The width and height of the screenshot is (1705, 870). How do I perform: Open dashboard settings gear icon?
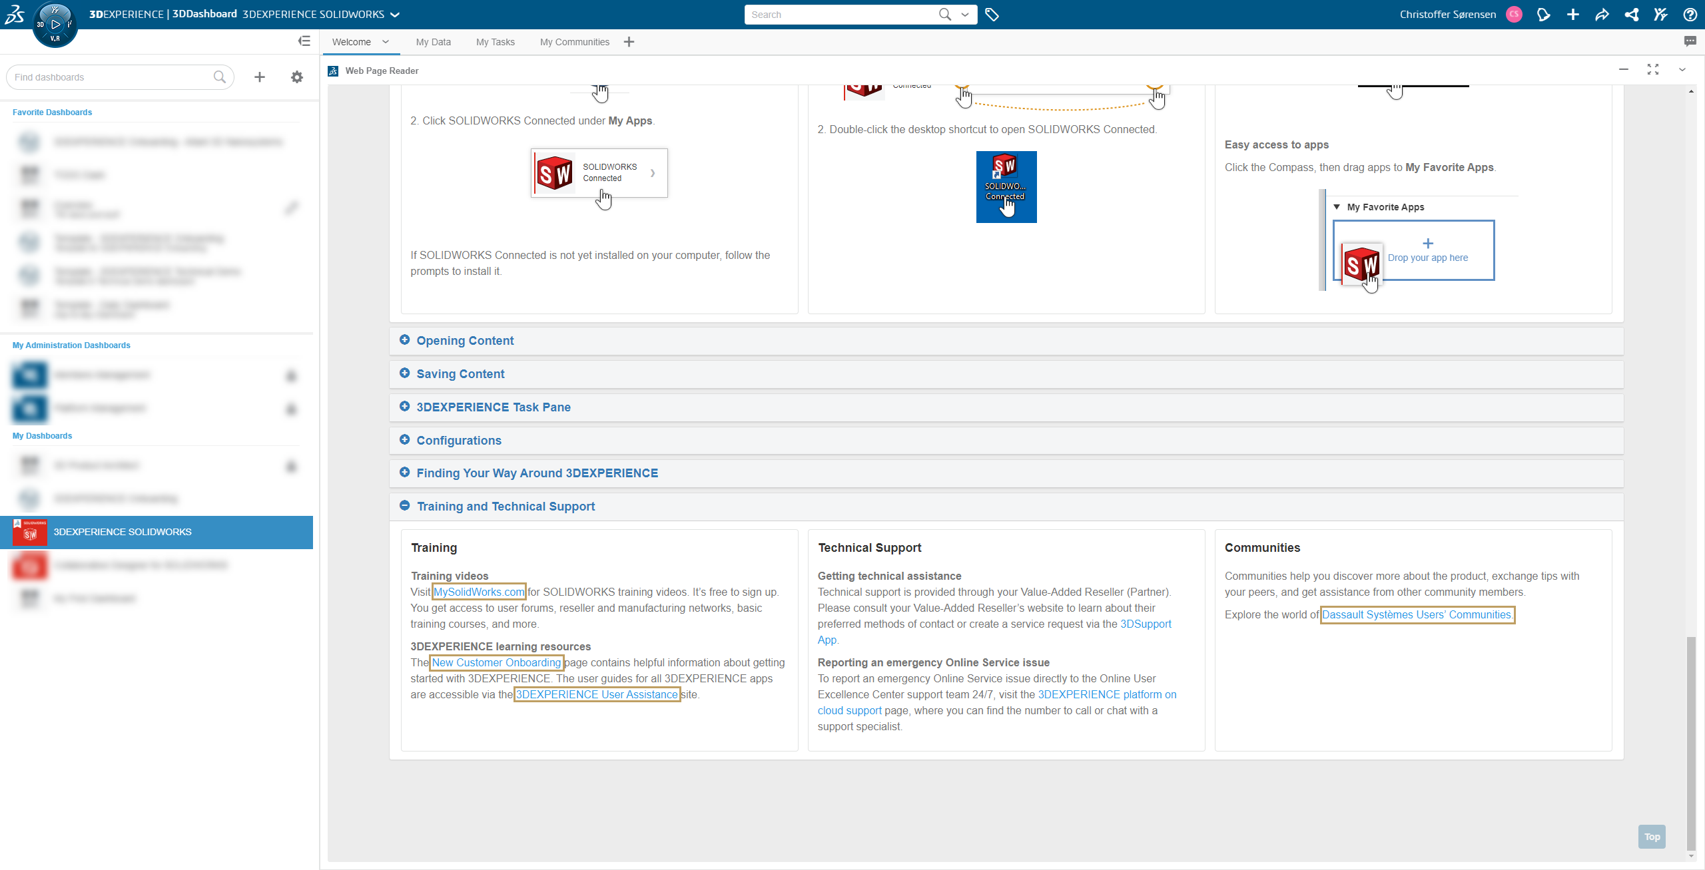tap(297, 77)
